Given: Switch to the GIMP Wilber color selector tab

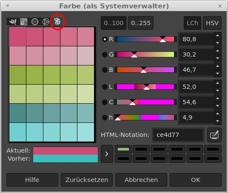Looking at the screenshot, I should (x=13, y=22).
